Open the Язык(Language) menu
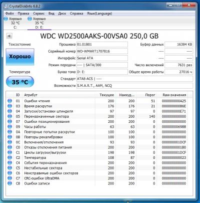The image size is (200, 203). [x=99, y=14]
